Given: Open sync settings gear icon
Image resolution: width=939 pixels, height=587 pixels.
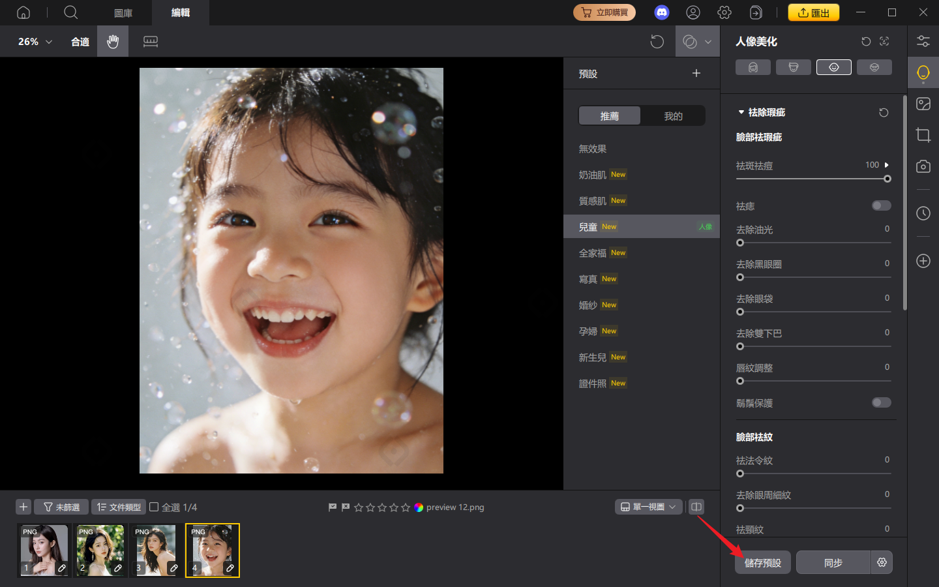Looking at the screenshot, I should coord(882,562).
